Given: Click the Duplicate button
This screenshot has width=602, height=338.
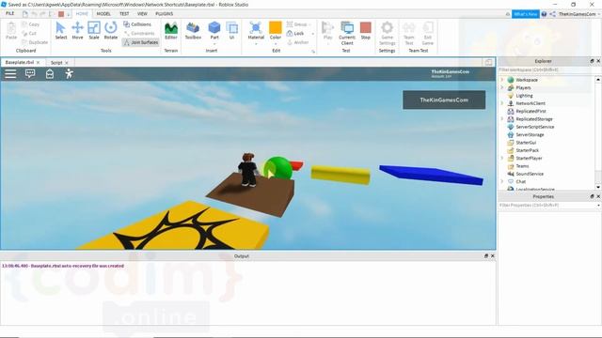Looking at the screenshot, I should click(35, 42).
